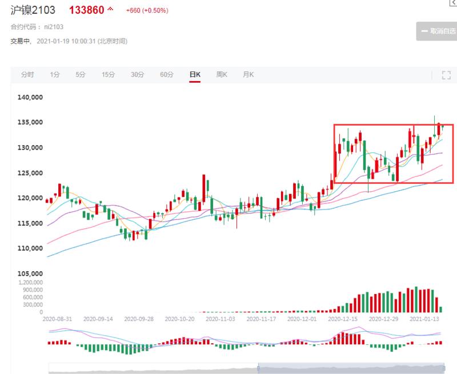Switch to 月K monthly candlestick view
457x374 pixels.
(x=248, y=75)
